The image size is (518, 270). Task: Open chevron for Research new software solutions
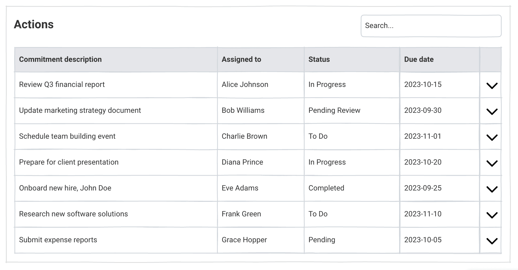pyautogui.click(x=492, y=215)
